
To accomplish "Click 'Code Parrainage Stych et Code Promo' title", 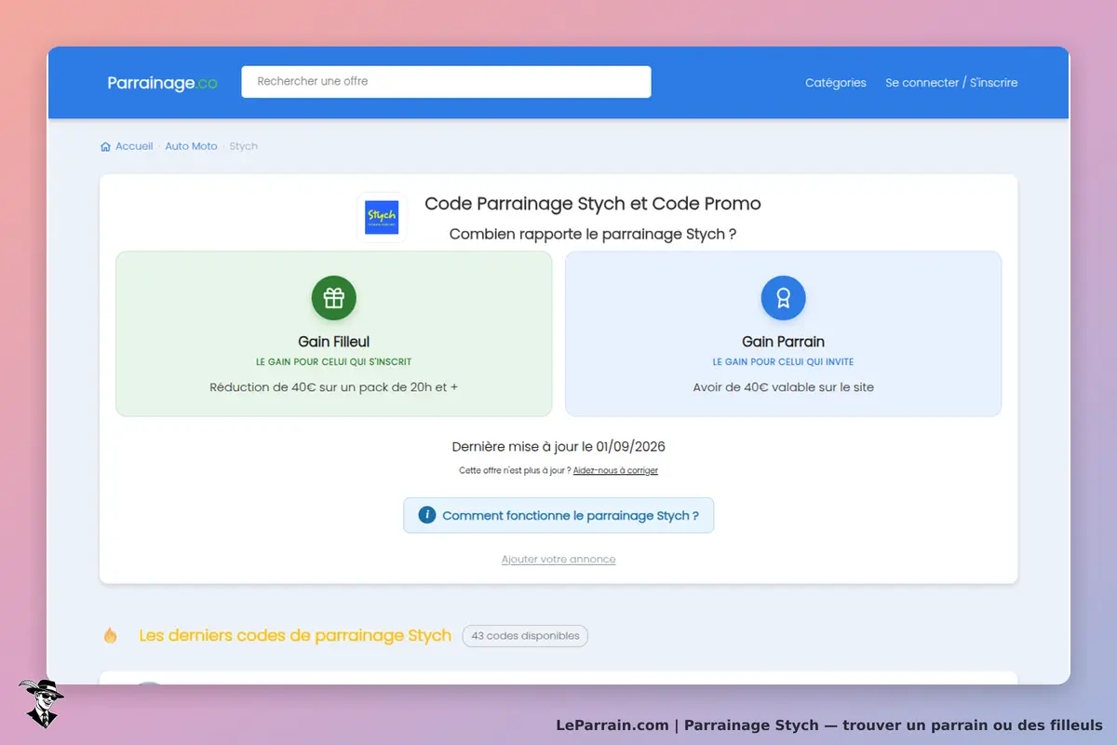I will point(593,203).
